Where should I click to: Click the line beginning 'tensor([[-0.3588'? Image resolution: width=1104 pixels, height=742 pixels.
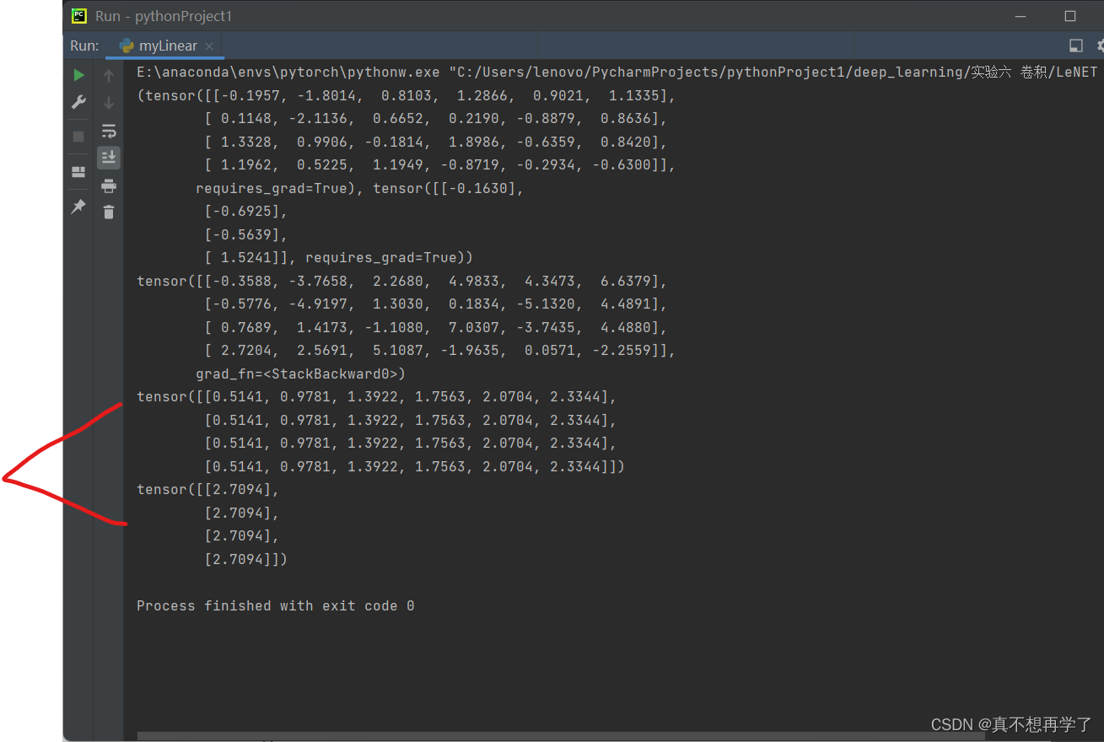coord(402,281)
